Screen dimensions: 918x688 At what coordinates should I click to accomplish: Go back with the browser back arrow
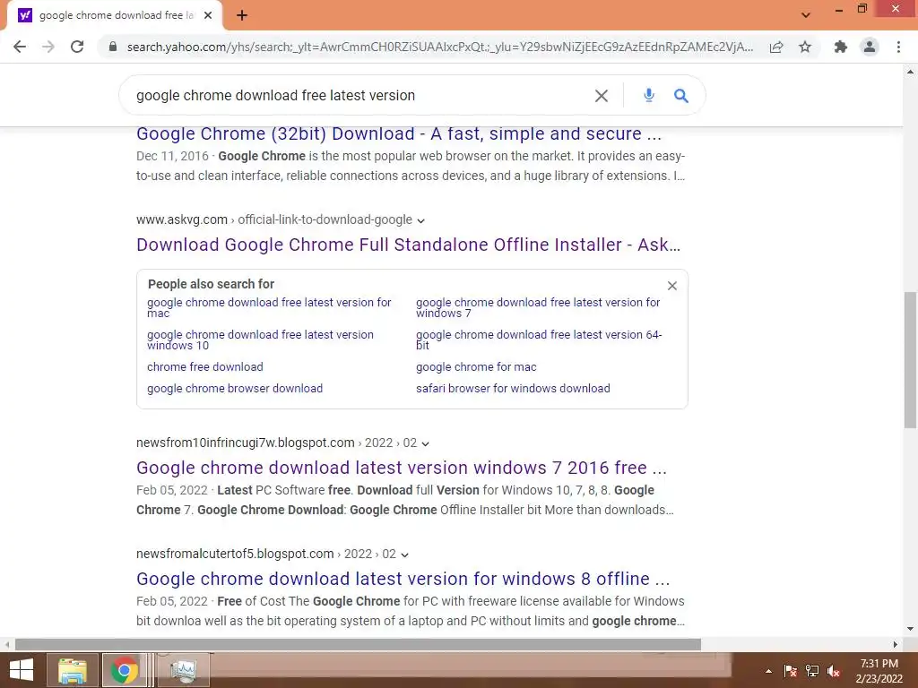(20, 47)
